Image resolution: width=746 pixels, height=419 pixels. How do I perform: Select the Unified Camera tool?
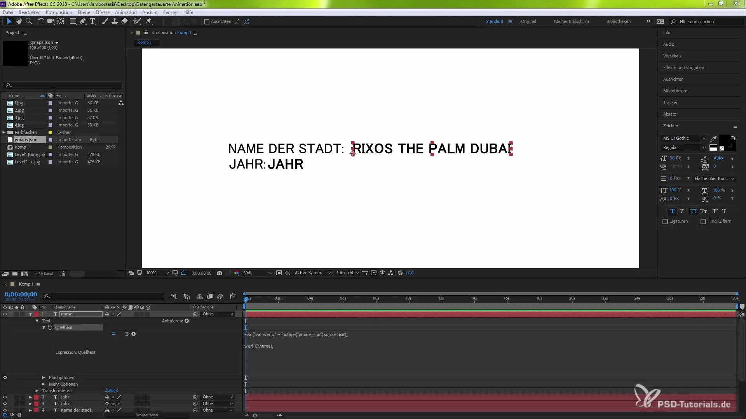pyautogui.click(x=51, y=21)
